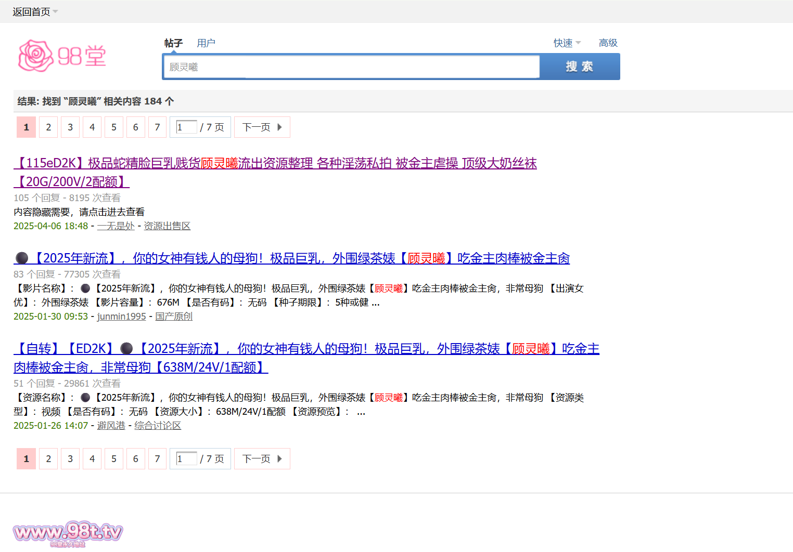Image resolution: width=793 pixels, height=552 pixels.
Task: Click 下一页 in the bottom pagination bar
Action: click(262, 459)
